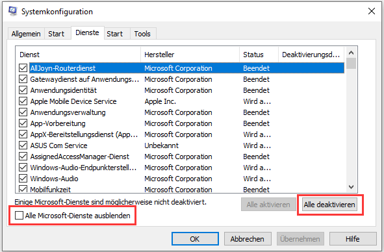The image size is (384, 252).
Task: Uncheck Apple Mobile Device Service checkbox
Action: point(23,101)
